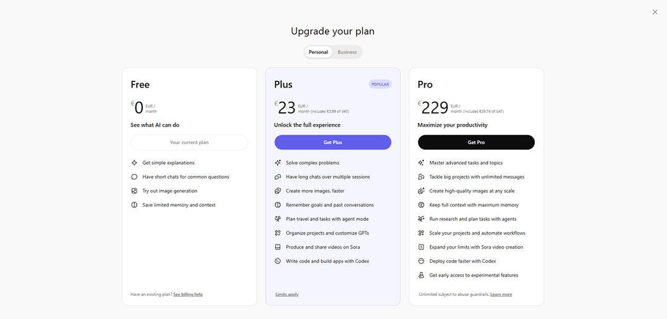This screenshot has width=667, height=319.
Task: Open the 'Limits apply' link
Action: tap(287, 294)
